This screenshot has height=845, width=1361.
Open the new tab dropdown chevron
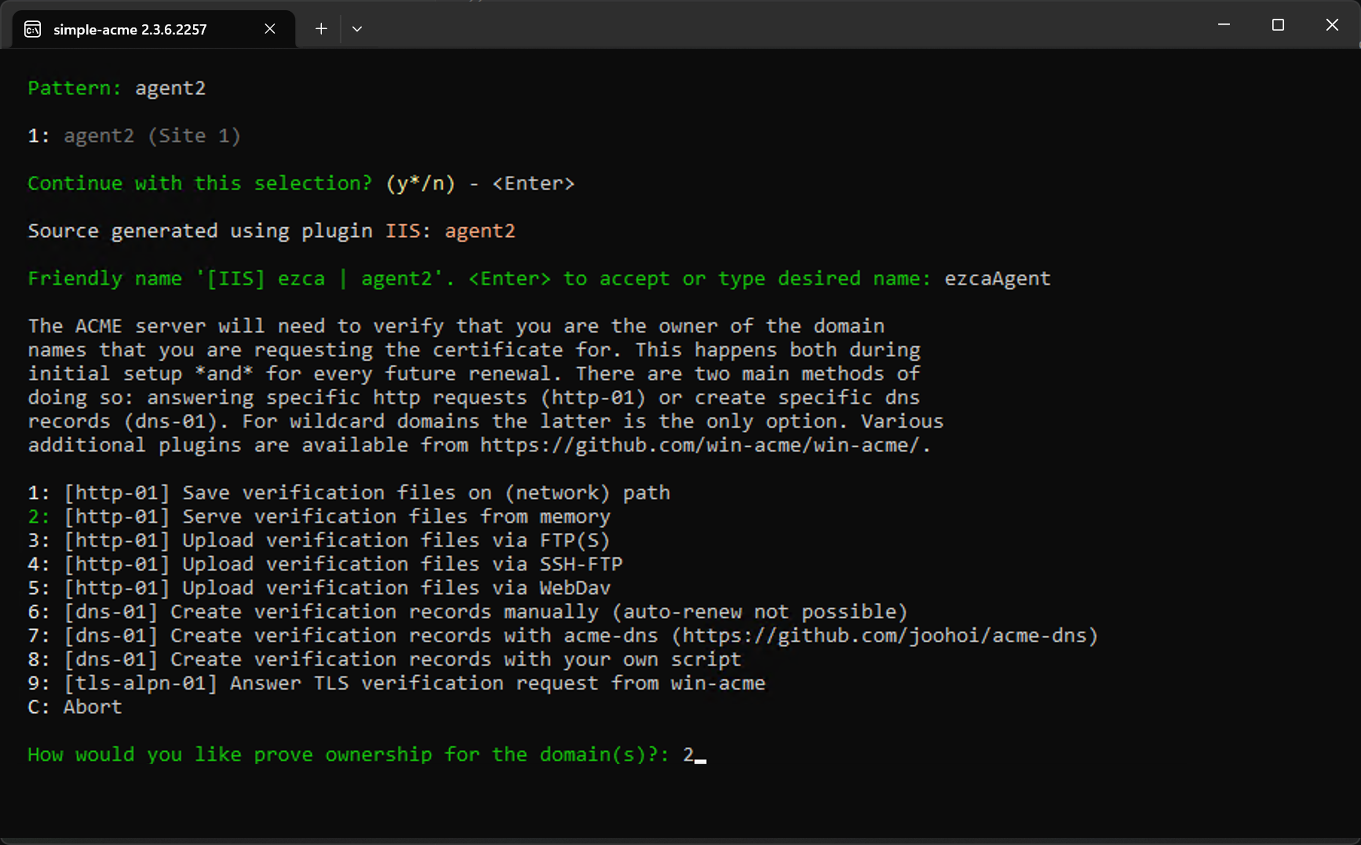click(x=357, y=29)
